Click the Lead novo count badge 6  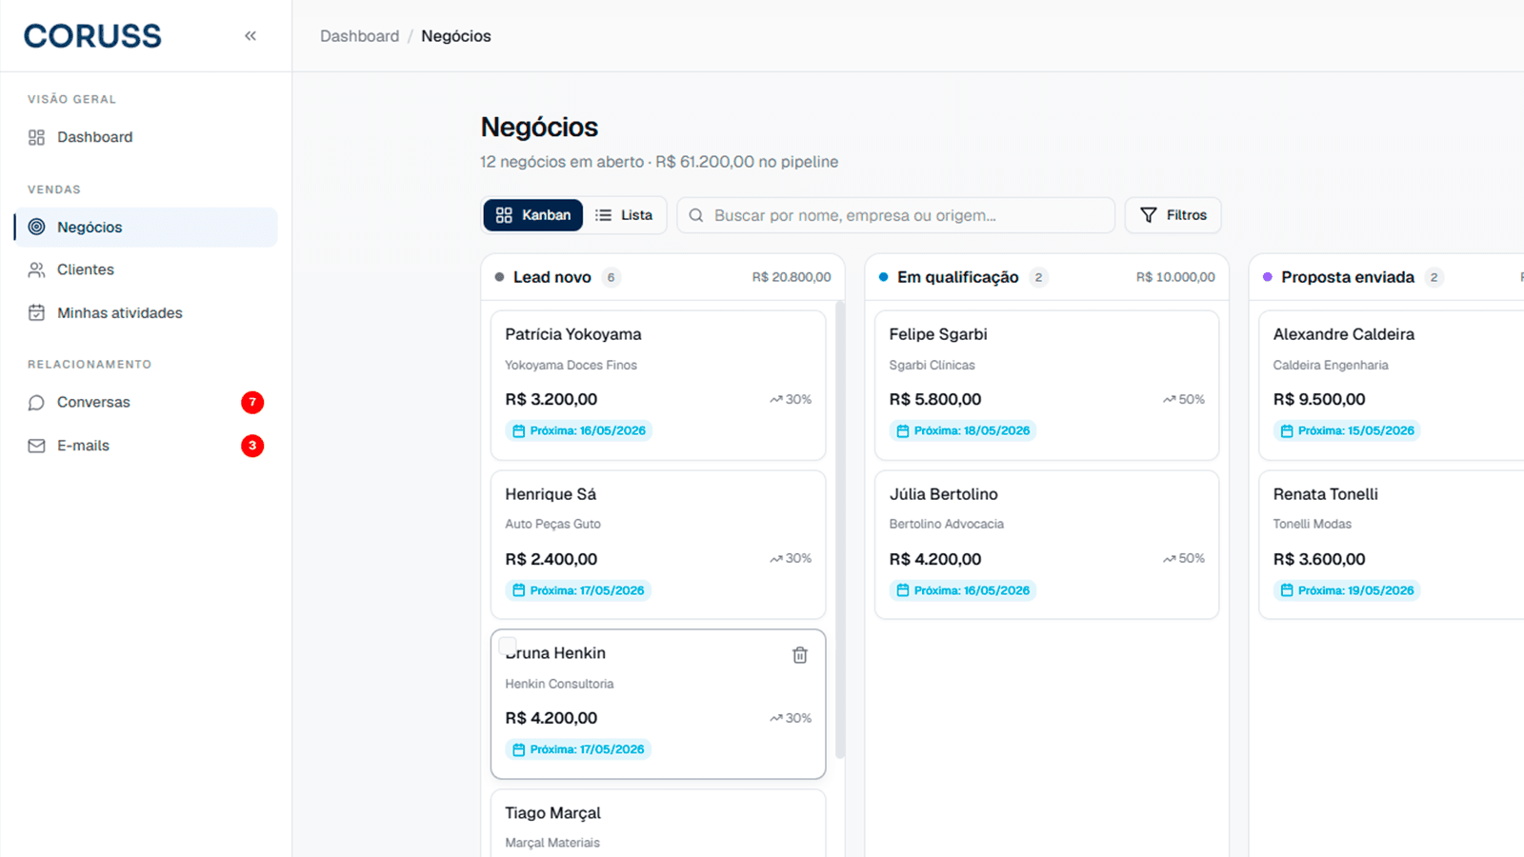click(611, 277)
